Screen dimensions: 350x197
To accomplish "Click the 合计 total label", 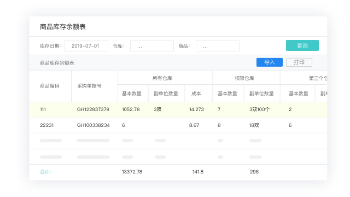I will coord(46,172).
